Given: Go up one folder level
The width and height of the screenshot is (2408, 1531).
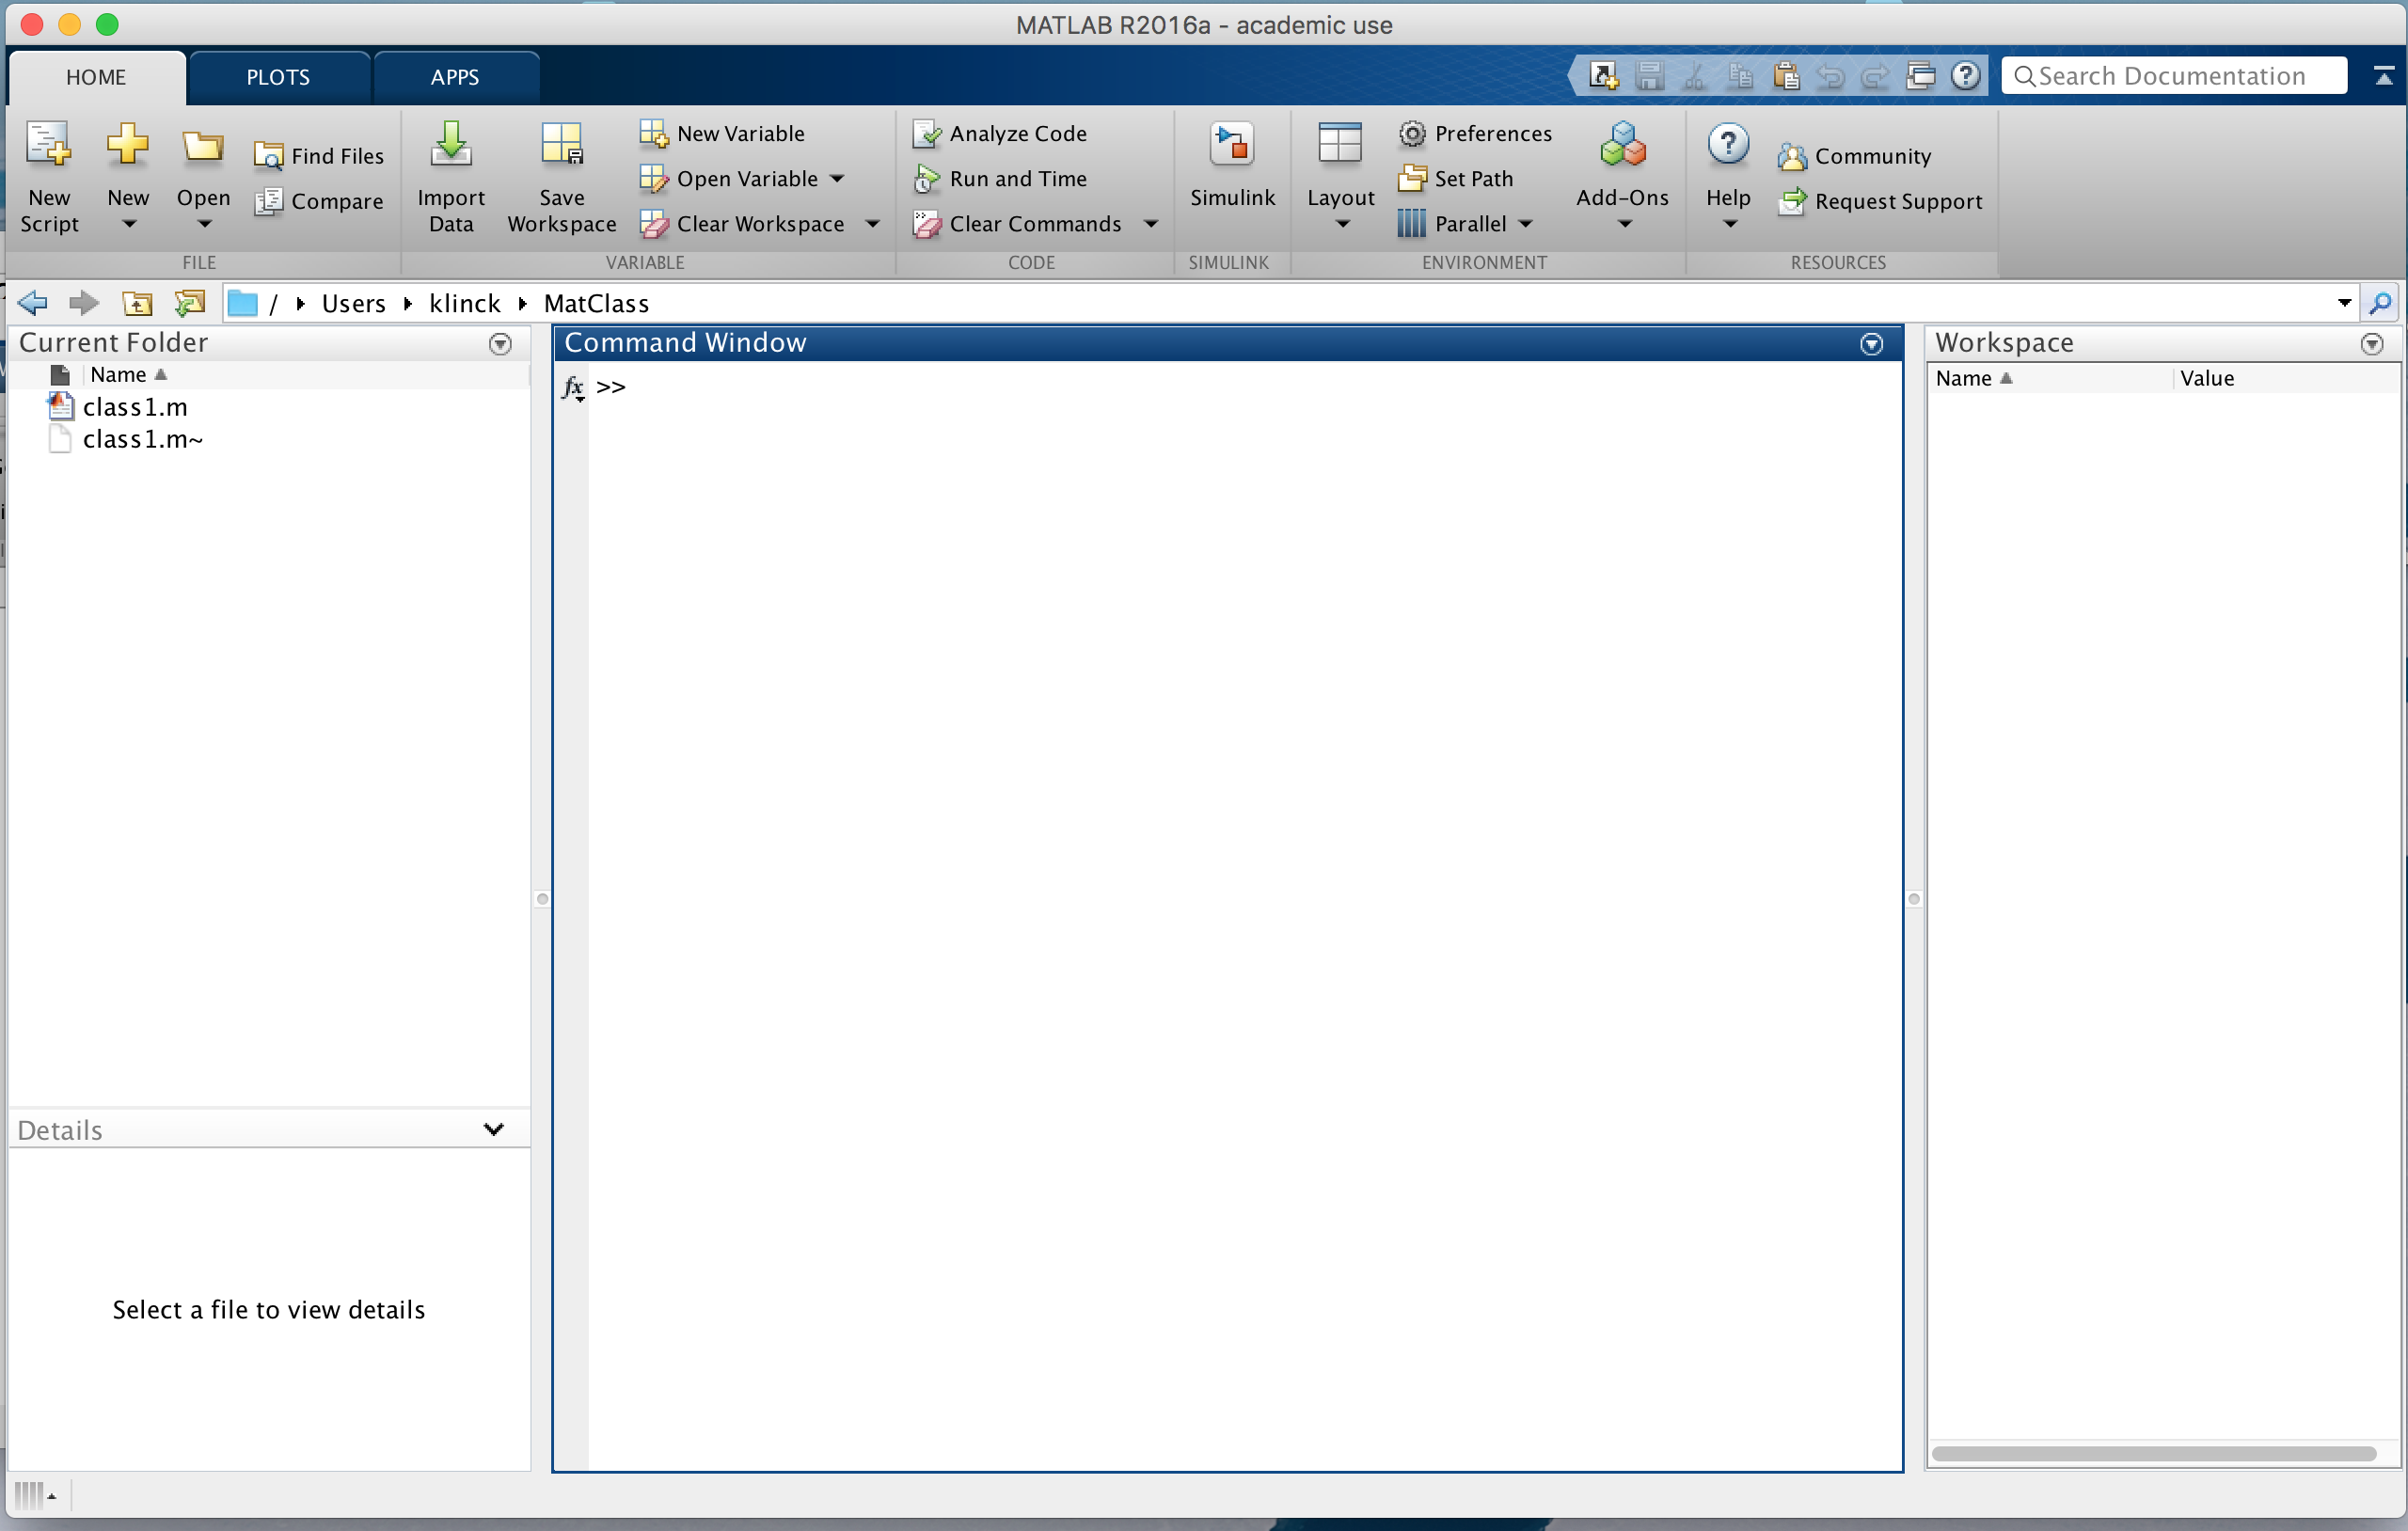Looking at the screenshot, I should (x=137, y=303).
